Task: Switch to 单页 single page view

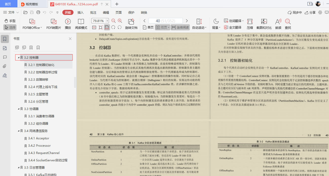Action: [148, 27]
